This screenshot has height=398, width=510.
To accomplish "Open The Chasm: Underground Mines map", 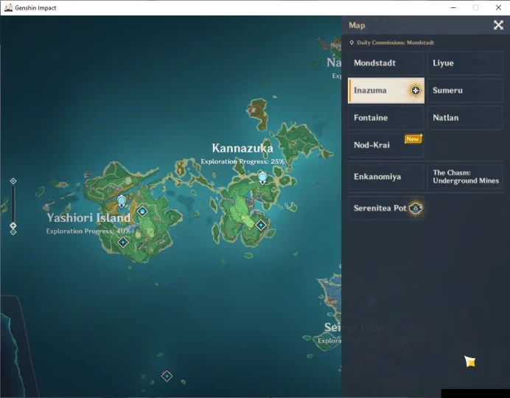I will pyautogui.click(x=465, y=177).
